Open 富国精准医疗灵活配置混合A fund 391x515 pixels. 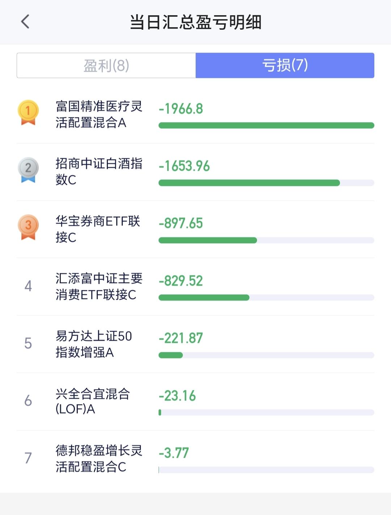pyautogui.click(x=99, y=115)
